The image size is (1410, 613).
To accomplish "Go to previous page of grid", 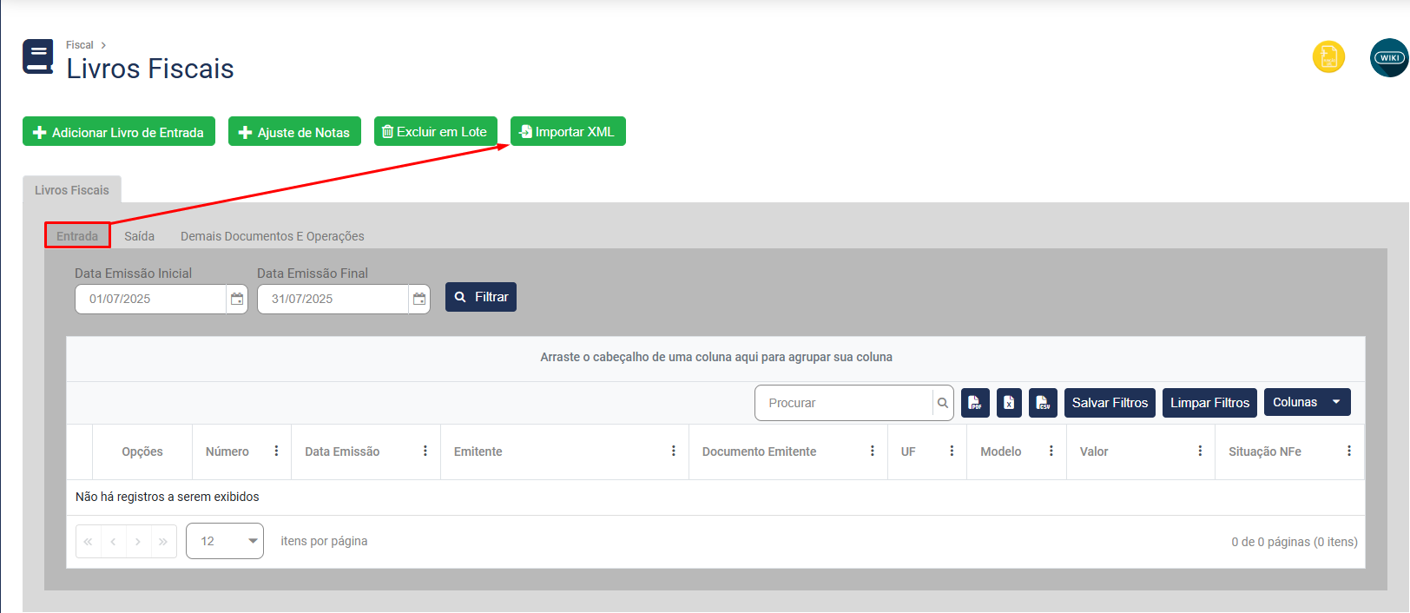I will pos(114,541).
